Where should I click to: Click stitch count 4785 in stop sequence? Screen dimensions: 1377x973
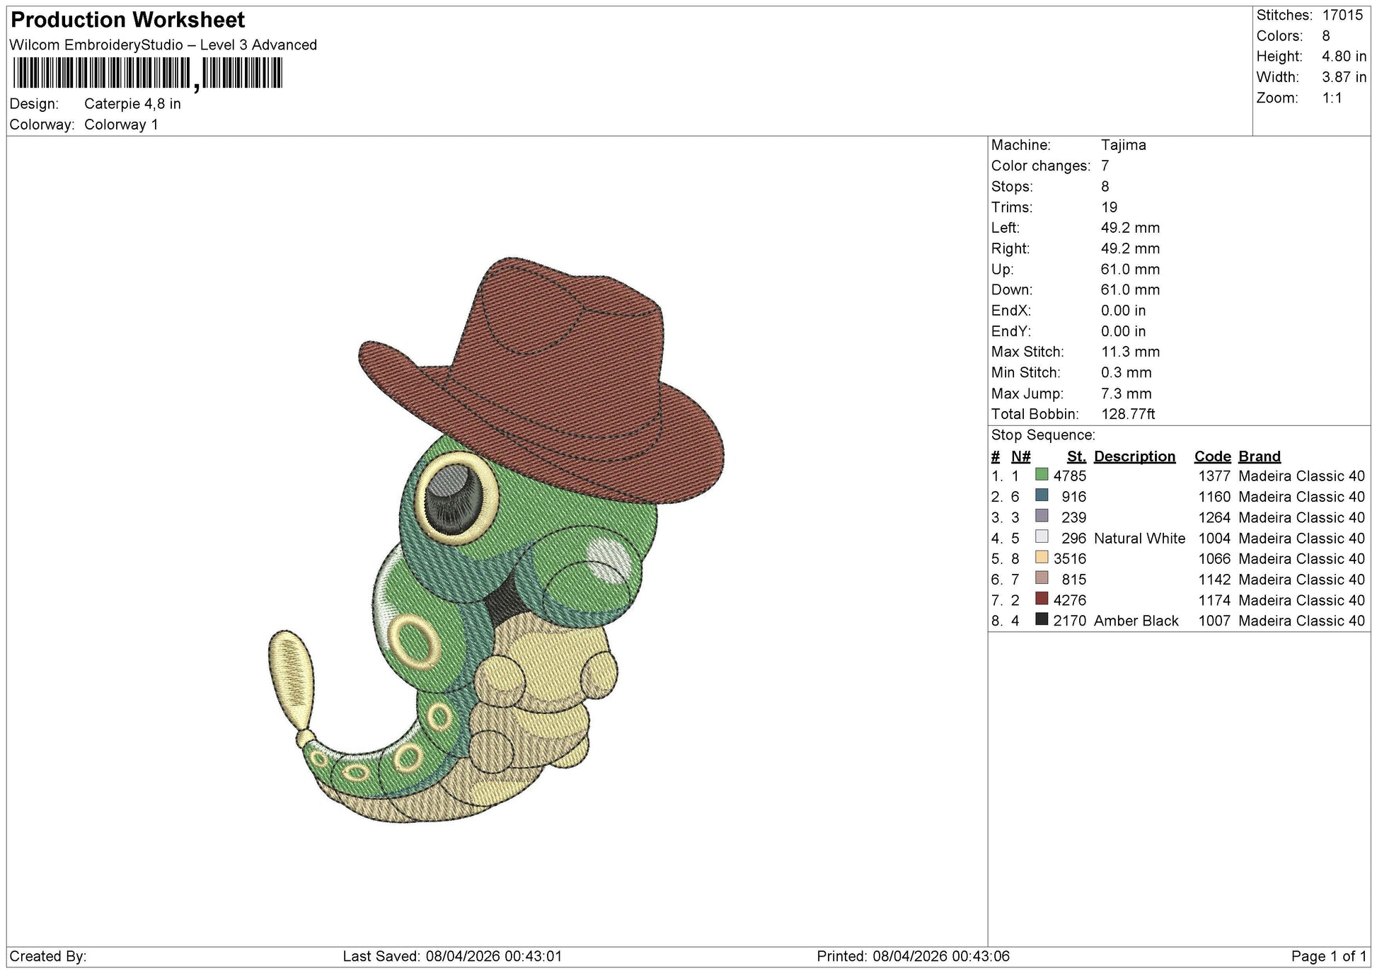tap(1069, 476)
